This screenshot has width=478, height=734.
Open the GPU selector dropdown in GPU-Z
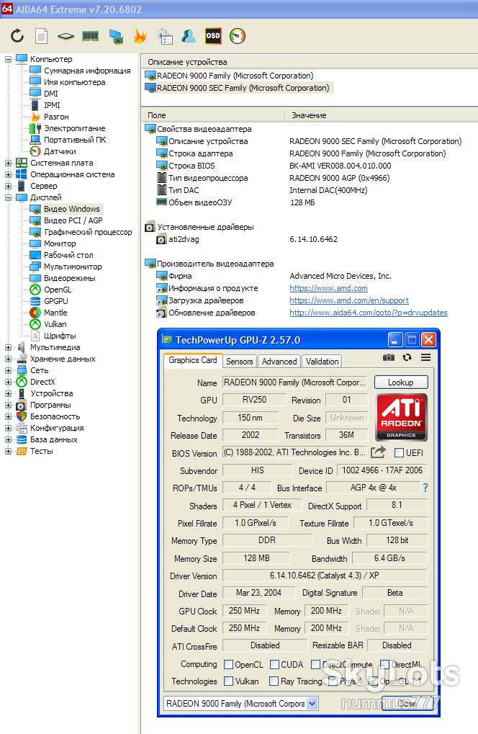312,703
